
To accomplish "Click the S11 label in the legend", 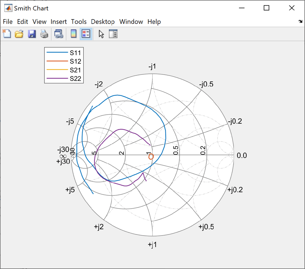I will (x=75, y=53).
